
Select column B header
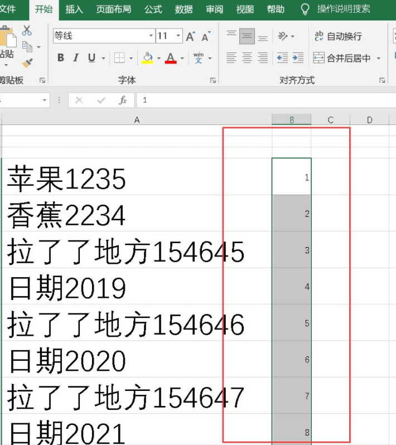click(x=292, y=120)
